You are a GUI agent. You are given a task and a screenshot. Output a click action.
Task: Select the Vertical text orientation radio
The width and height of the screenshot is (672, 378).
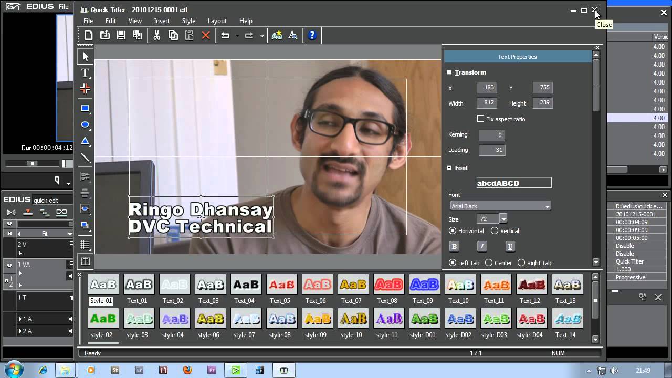pyautogui.click(x=495, y=230)
